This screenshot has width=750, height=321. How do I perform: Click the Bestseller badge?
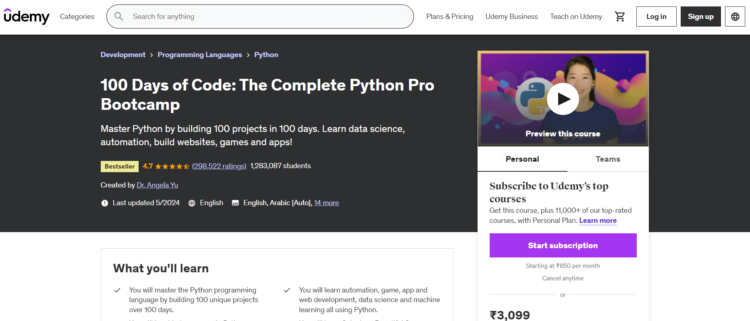coord(120,167)
